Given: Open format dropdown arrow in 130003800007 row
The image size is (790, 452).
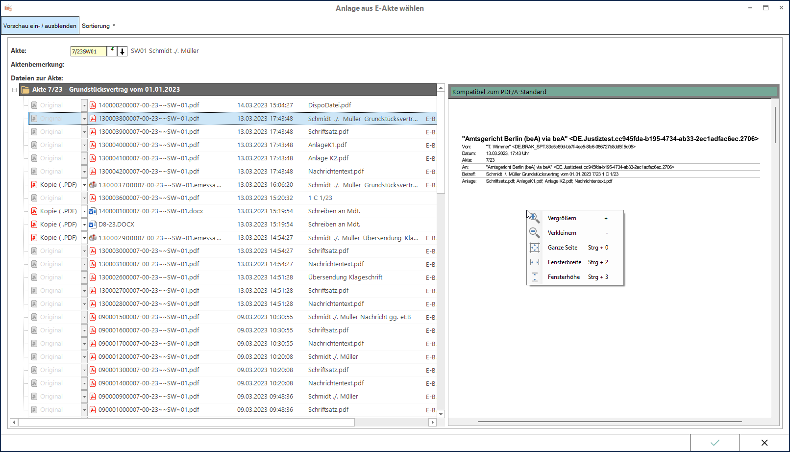Looking at the screenshot, I should (84, 118).
